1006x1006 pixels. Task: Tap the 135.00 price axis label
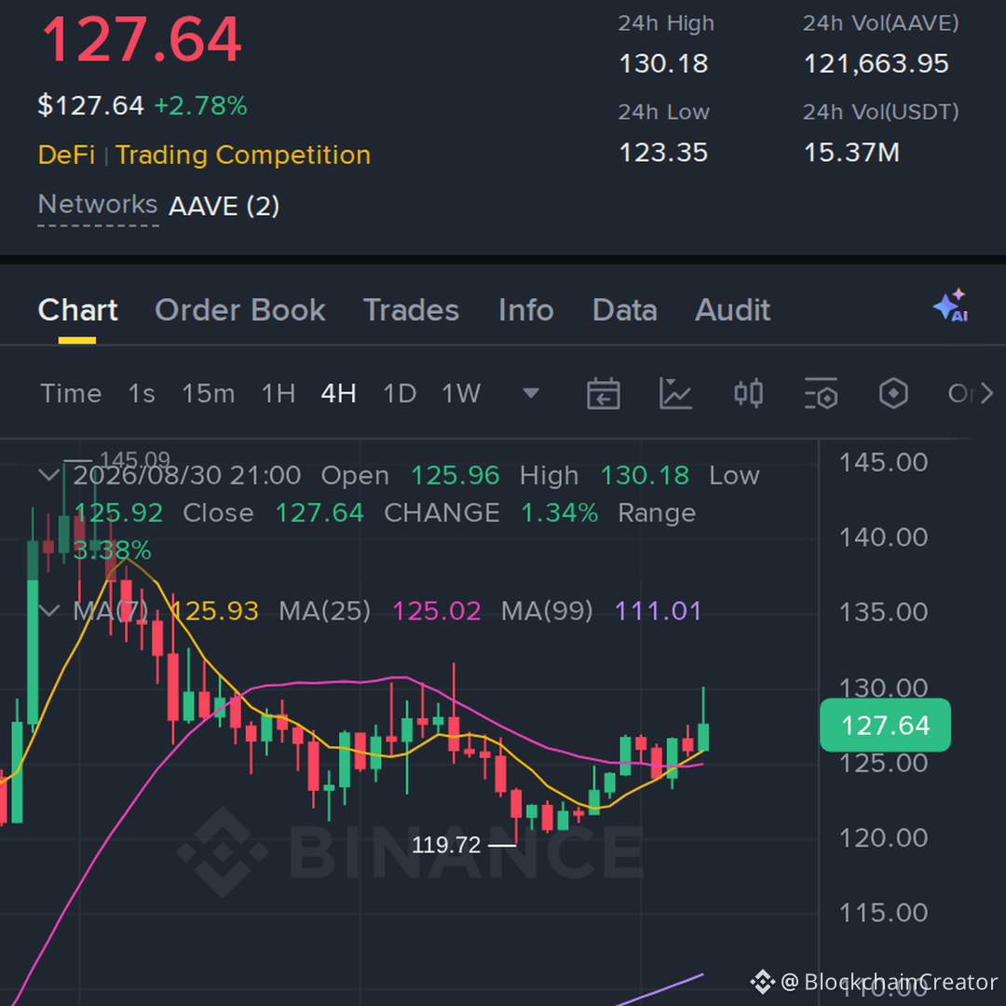coord(883,612)
